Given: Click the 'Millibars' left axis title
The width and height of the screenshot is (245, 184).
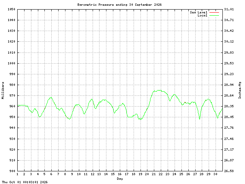Looking at the screenshot, I should [x=3, y=90].
